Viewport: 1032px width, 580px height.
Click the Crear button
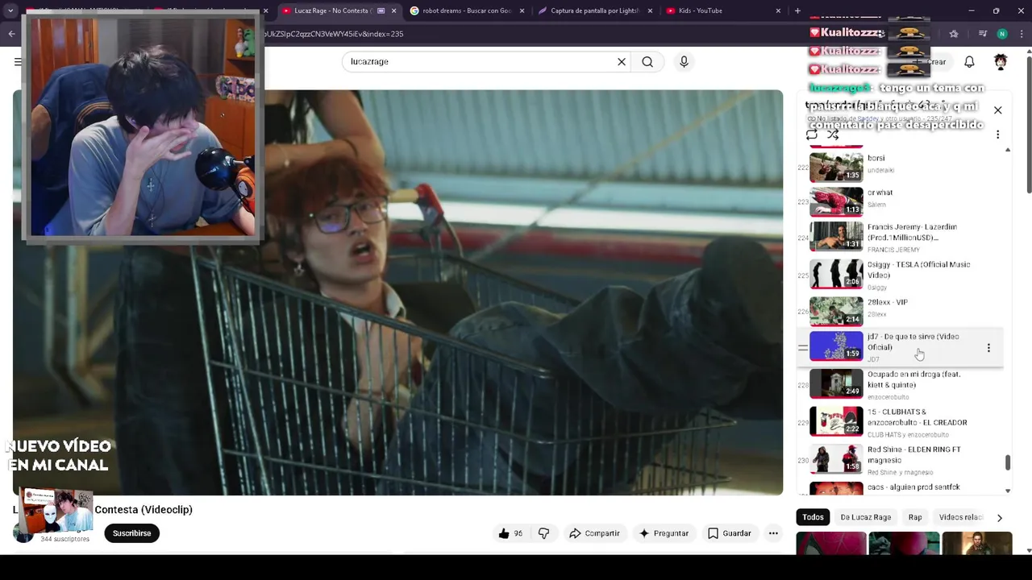[930, 62]
